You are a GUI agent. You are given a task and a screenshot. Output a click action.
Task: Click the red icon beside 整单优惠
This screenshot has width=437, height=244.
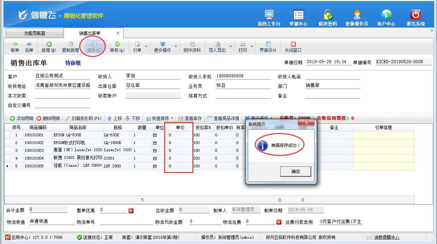pyautogui.click(x=131, y=211)
